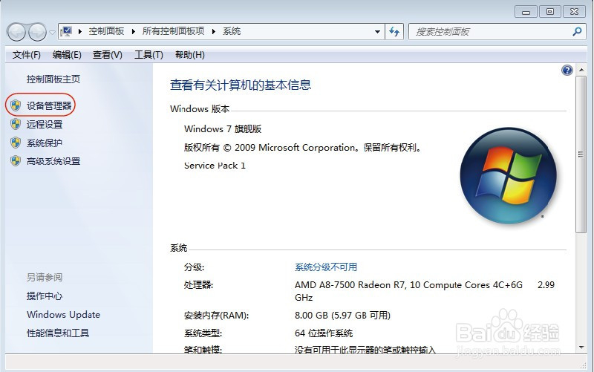This screenshot has width=594, height=372.
Task: Click the scrollbar down arrow
Action: click(x=581, y=347)
